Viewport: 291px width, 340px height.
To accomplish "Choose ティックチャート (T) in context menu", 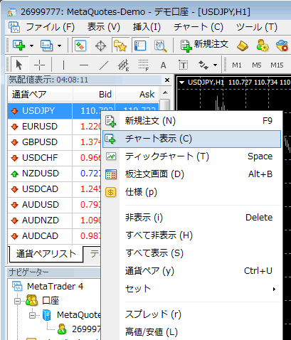I will (x=191, y=156).
